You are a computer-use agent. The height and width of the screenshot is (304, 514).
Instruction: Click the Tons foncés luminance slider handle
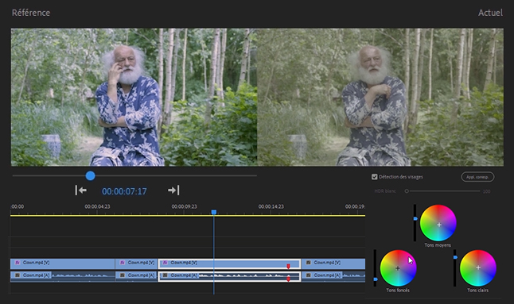376,279
